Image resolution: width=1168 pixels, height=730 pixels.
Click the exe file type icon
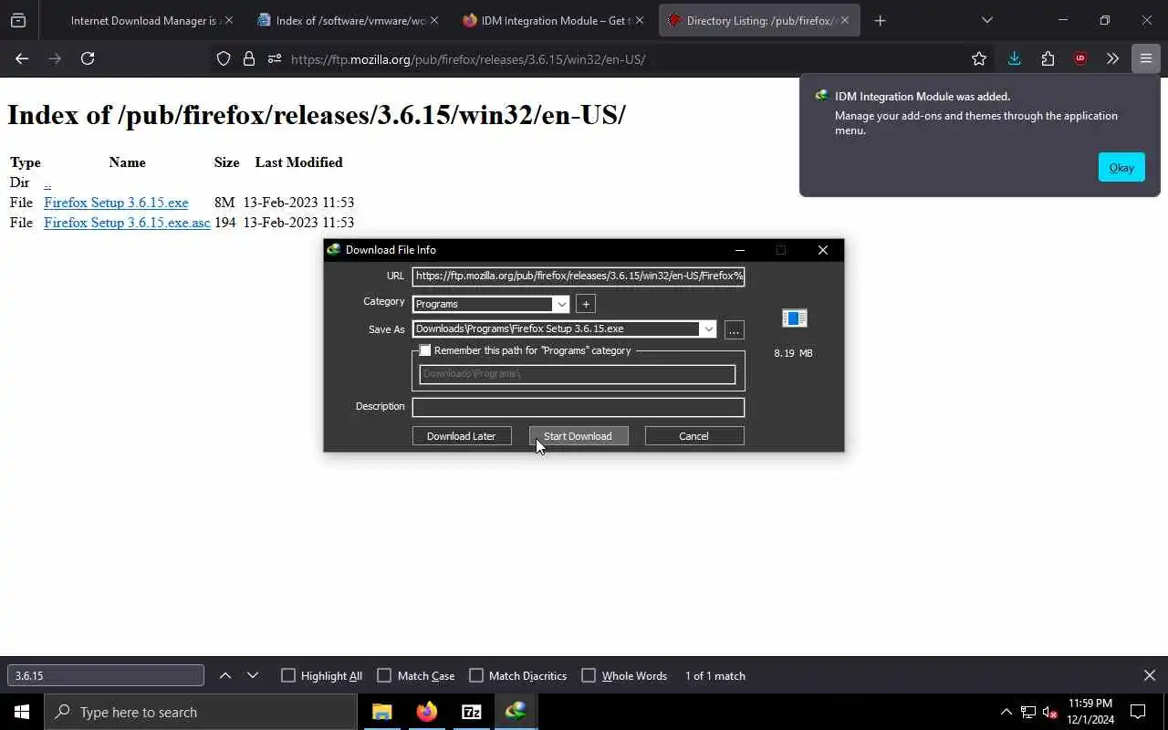[795, 318]
